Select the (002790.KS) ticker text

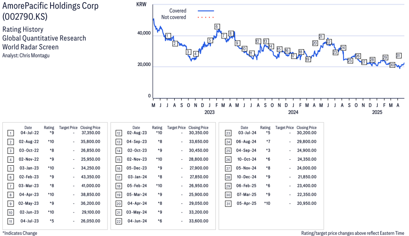pos(25,17)
